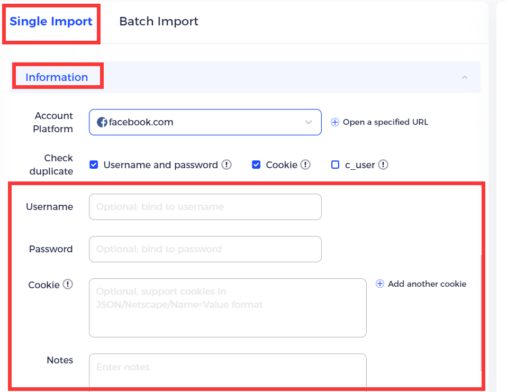Click the Information section header

(x=57, y=77)
